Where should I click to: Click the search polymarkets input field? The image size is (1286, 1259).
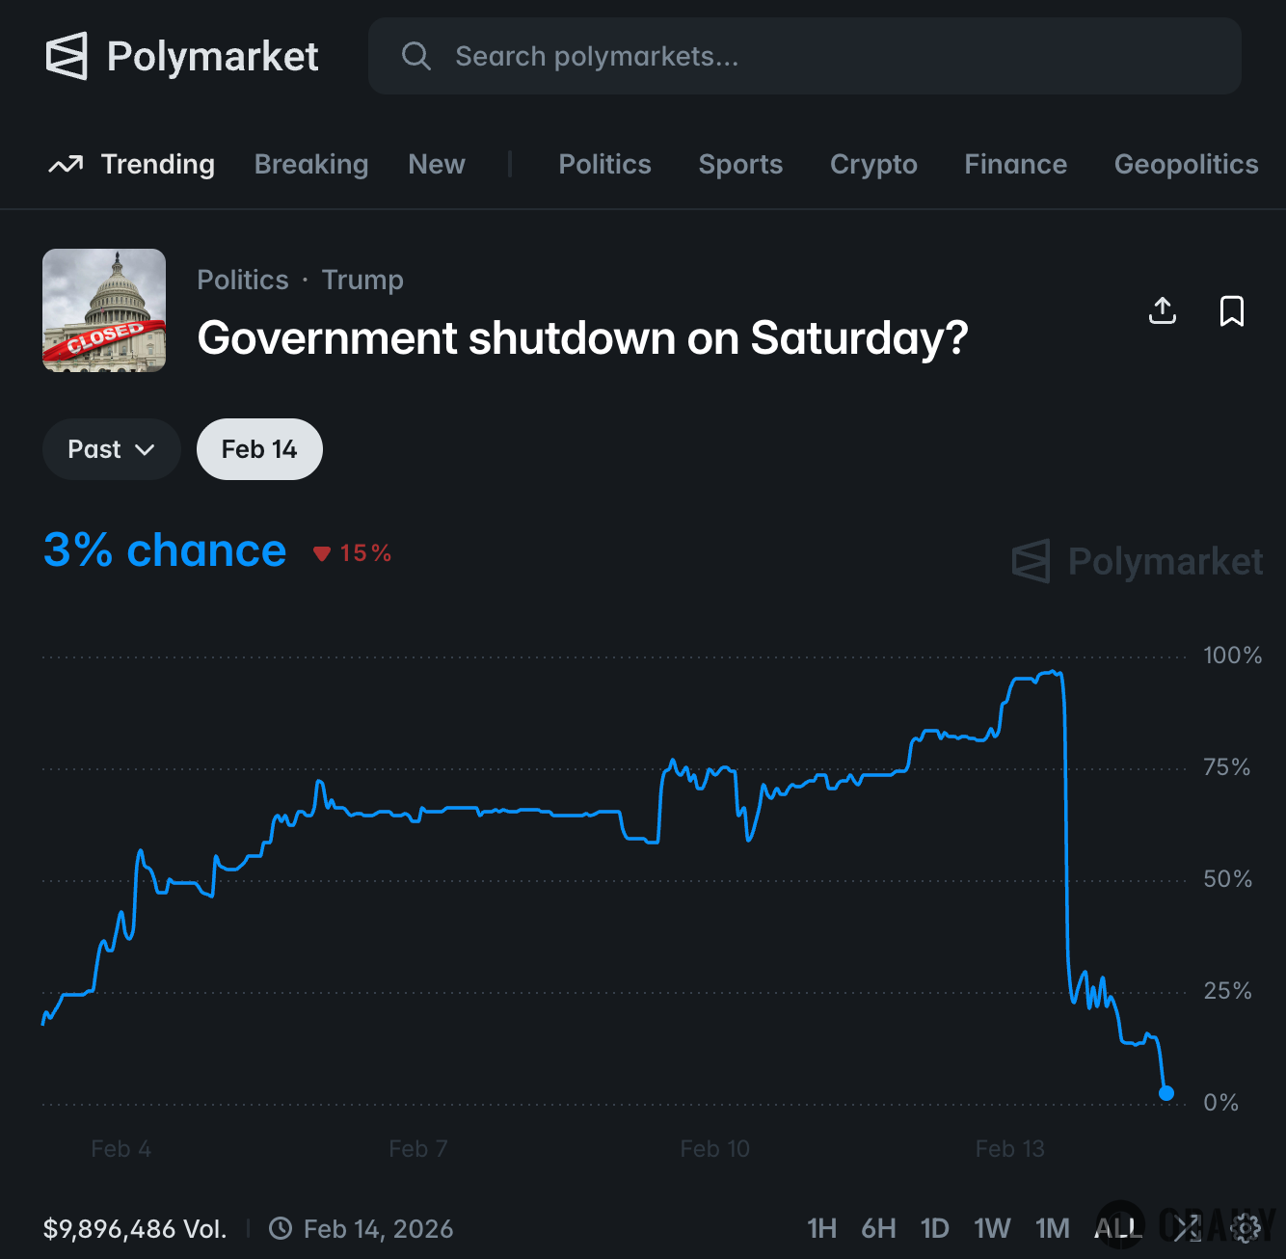[675, 56]
